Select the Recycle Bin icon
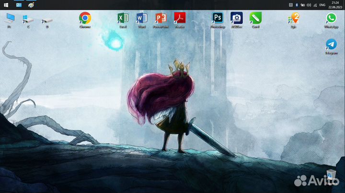This screenshot has height=193, width=345. [331, 177]
